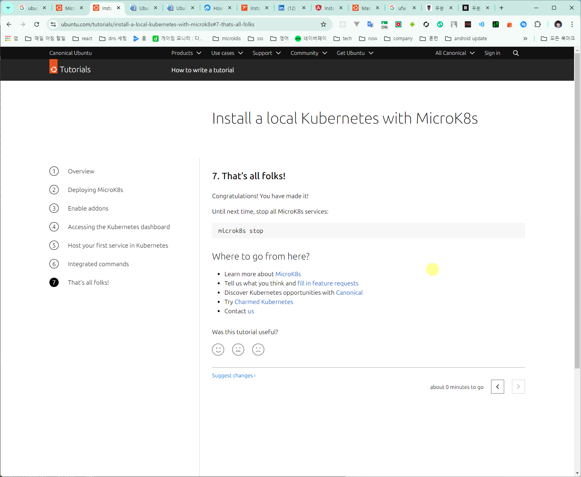Expand the Community menu
The image size is (581, 477).
[309, 53]
